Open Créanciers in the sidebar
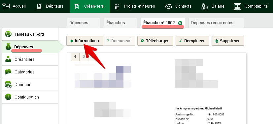Image resolution: width=273 pixels, height=124 pixels. (x=30, y=59)
